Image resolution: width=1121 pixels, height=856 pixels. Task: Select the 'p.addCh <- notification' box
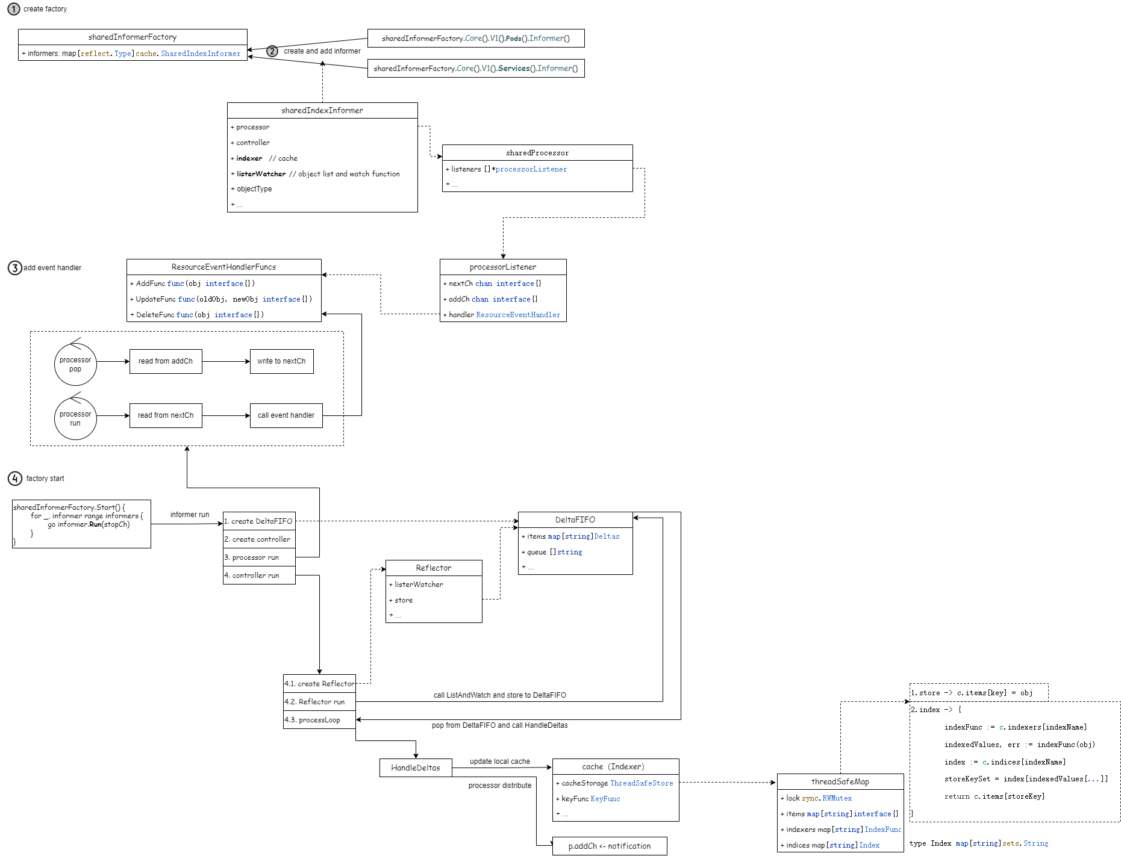610,846
